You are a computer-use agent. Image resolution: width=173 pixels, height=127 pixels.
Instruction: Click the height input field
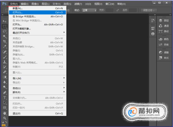133,10
